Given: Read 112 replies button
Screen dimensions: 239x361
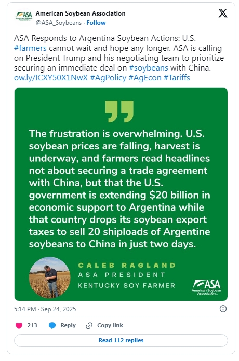Looking at the screenshot, I should (121, 340).
